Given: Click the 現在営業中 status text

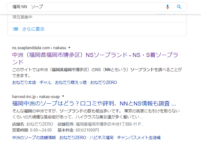Looking at the screenshot, I should click(x=22, y=17).
